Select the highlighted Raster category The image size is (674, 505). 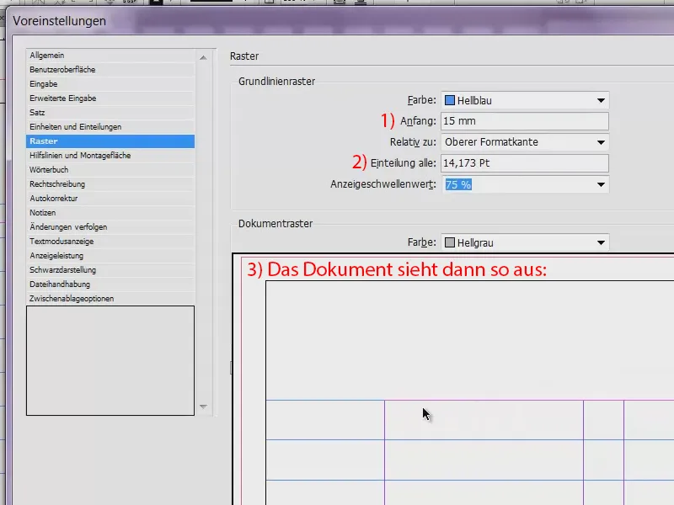coord(110,141)
